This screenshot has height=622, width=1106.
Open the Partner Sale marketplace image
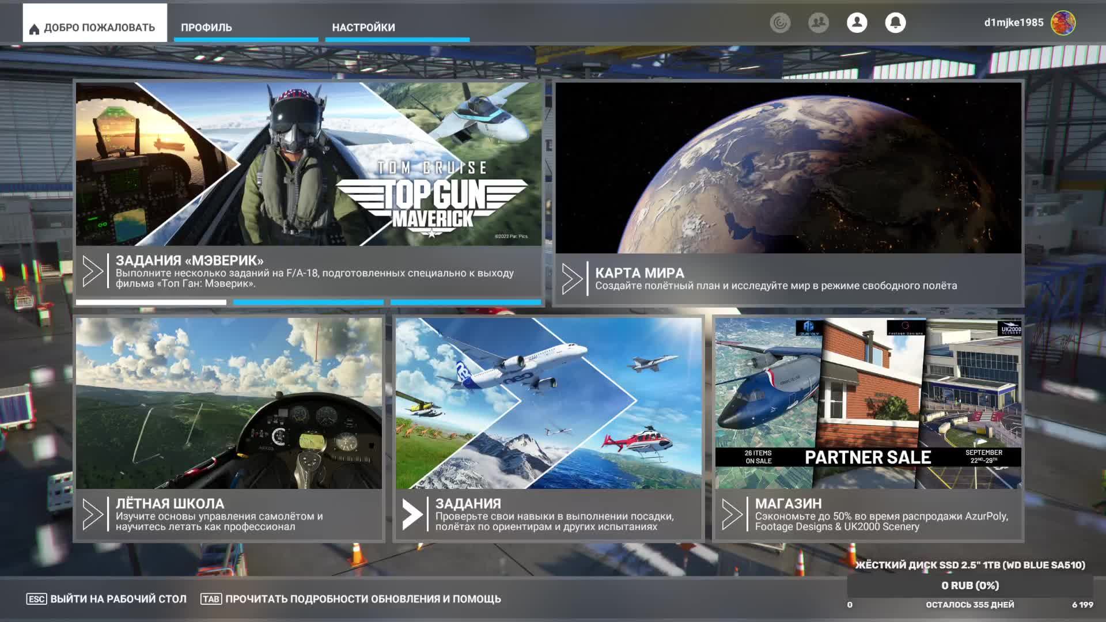[x=868, y=403]
